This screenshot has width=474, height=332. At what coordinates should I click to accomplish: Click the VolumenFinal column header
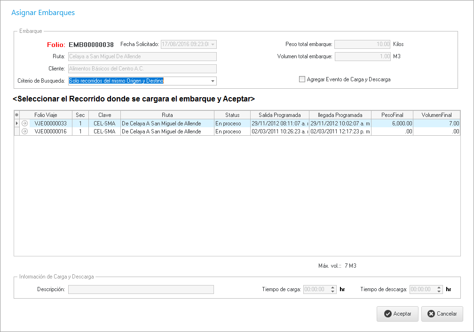(436, 115)
